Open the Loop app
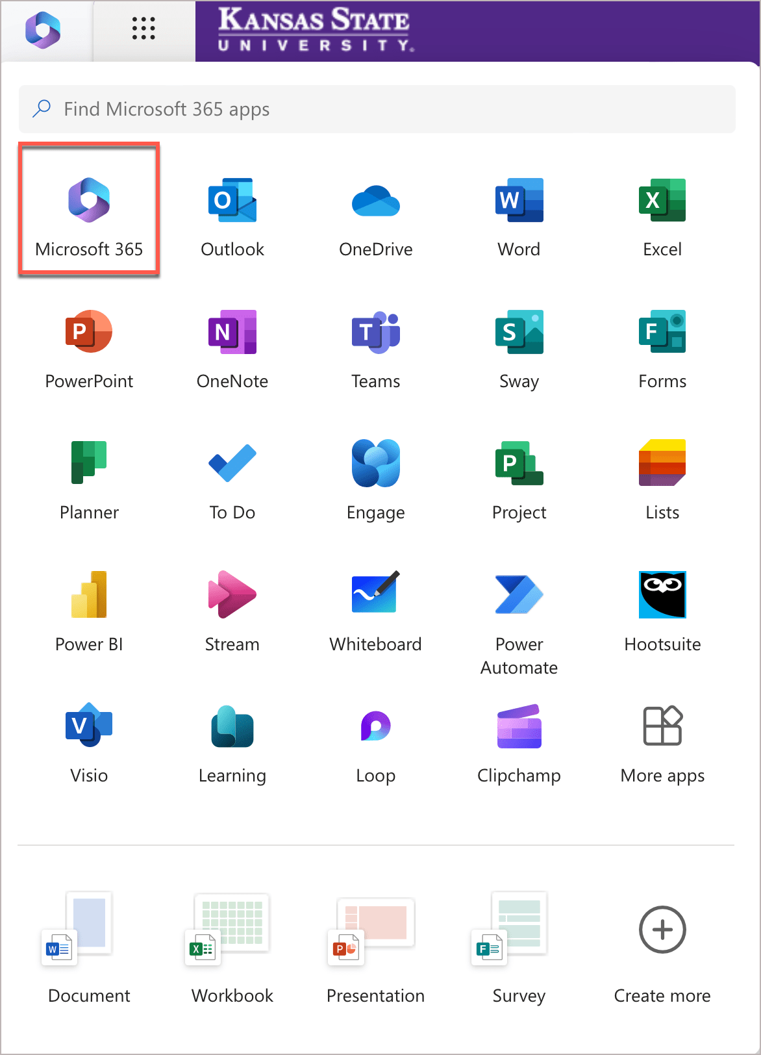The height and width of the screenshot is (1055, 761). pyautogui.click(x=376, y=744)
